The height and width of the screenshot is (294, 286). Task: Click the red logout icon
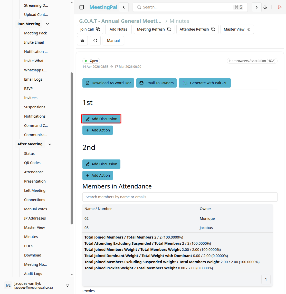coord(280,7)
